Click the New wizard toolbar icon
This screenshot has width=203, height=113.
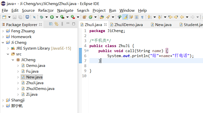pos(4,17)
